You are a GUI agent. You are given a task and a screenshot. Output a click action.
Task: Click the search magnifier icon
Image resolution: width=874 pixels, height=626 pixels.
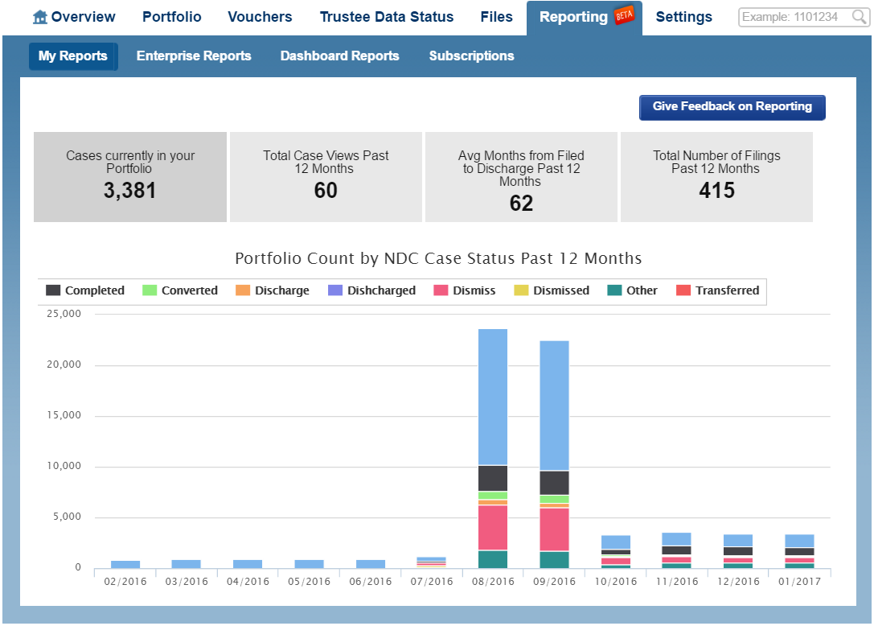pyautogui.click(x=859, y=17)
